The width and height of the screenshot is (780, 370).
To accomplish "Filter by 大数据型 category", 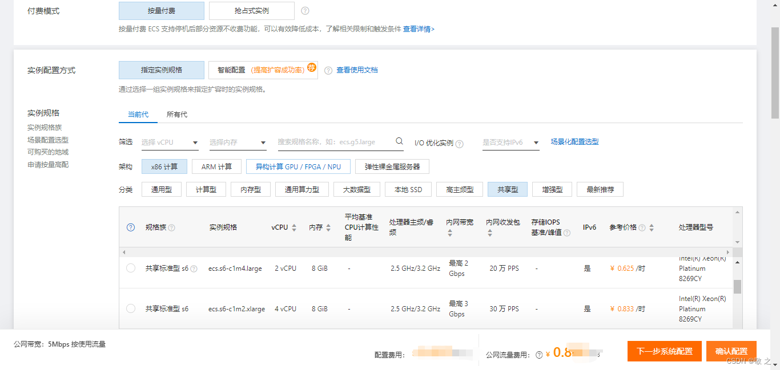I will point(357,190).
